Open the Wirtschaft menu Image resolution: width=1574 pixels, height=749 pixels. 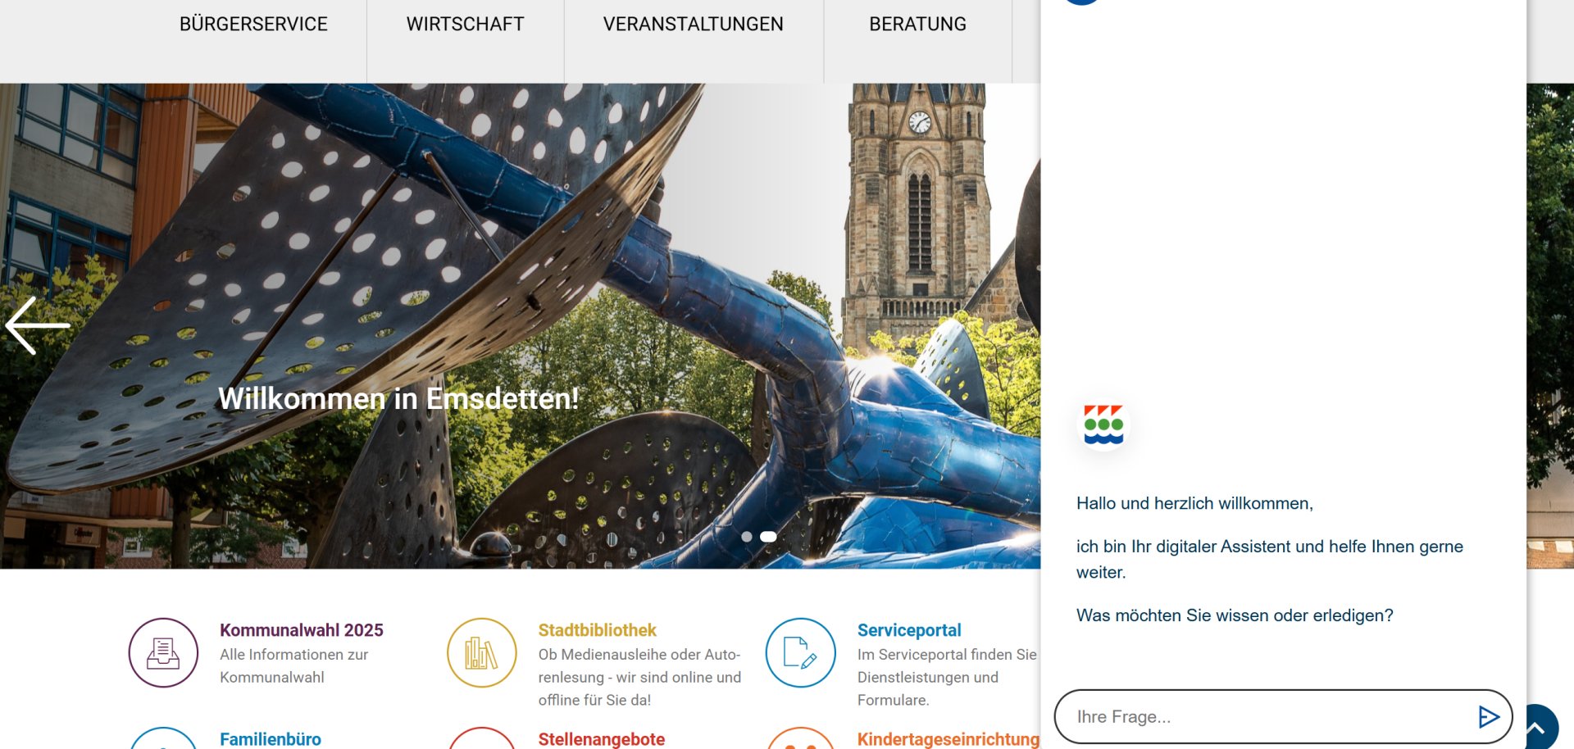pyautogui.click(x=465, y=25)
